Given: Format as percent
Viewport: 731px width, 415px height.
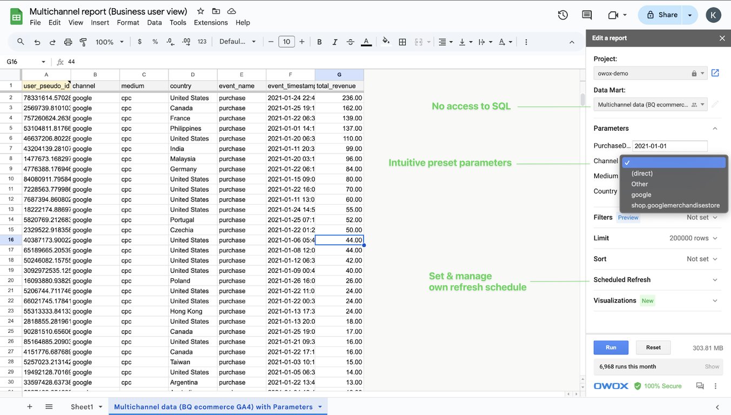Looking at the screenshot, I should (155, 42).
